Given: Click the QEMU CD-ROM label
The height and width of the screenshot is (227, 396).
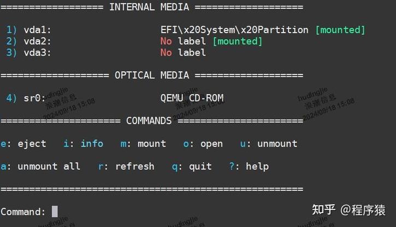Looking at the screenshot, I should [x=192, y=98].
